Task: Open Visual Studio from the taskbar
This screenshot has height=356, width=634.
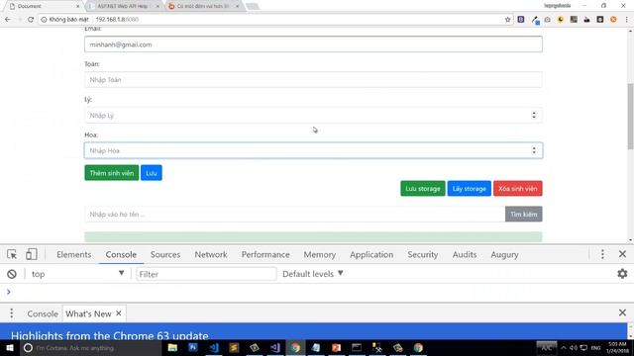Action: click(x=275, y=347)
